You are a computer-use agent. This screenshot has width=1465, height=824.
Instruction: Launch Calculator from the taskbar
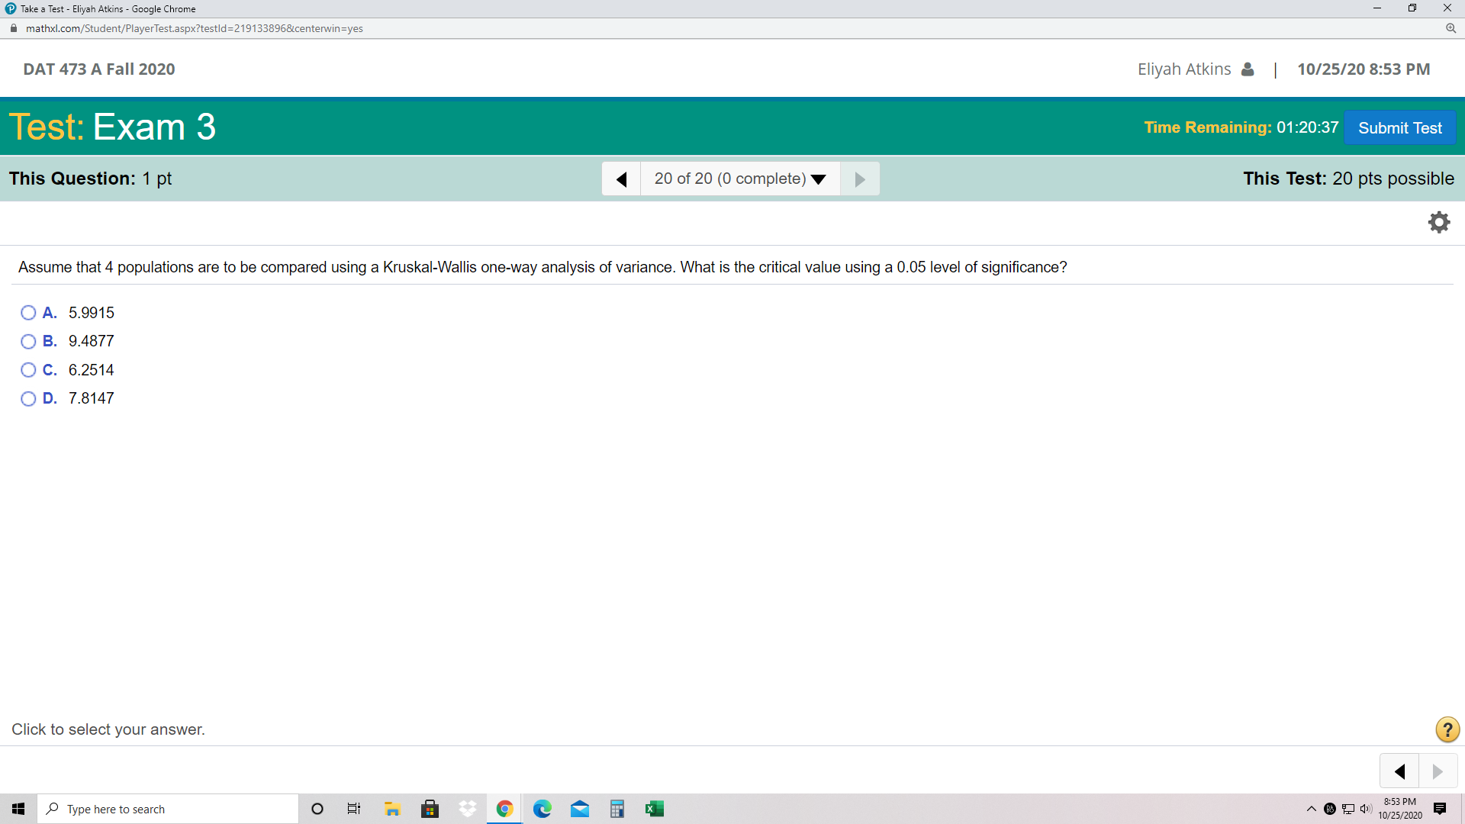click(x=617, y=808)
